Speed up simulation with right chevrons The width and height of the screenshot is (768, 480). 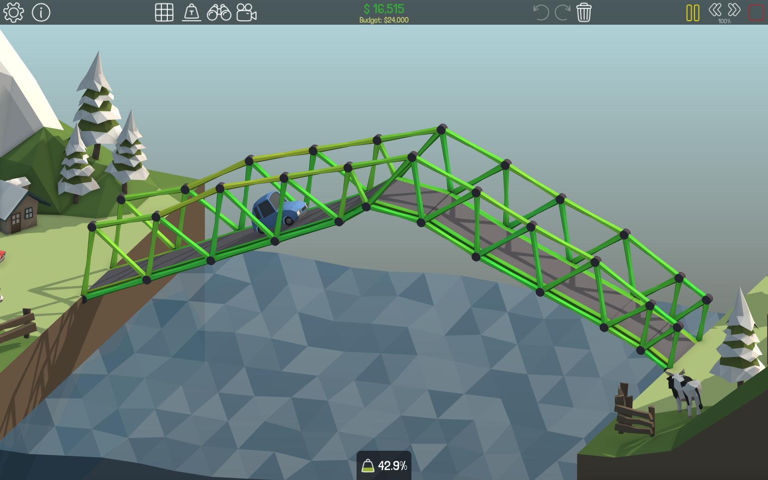tap(734, 10)
